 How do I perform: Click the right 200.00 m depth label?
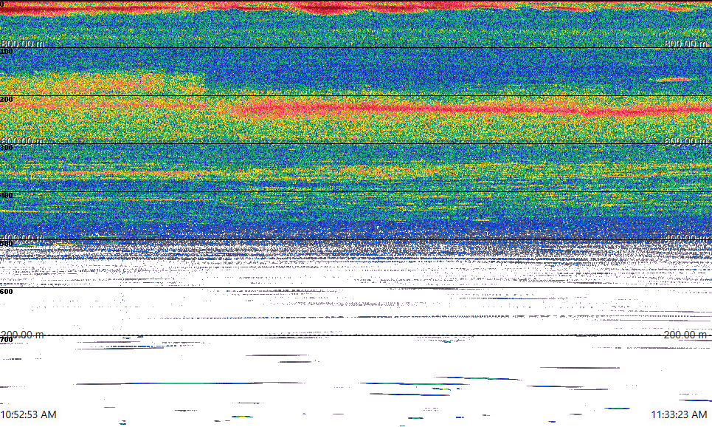tap(685, 335)
